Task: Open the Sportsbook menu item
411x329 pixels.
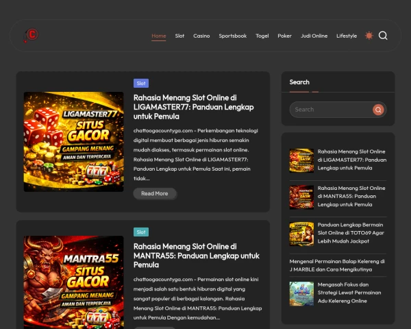Action: pyautogui.click(x=232, y=36)
